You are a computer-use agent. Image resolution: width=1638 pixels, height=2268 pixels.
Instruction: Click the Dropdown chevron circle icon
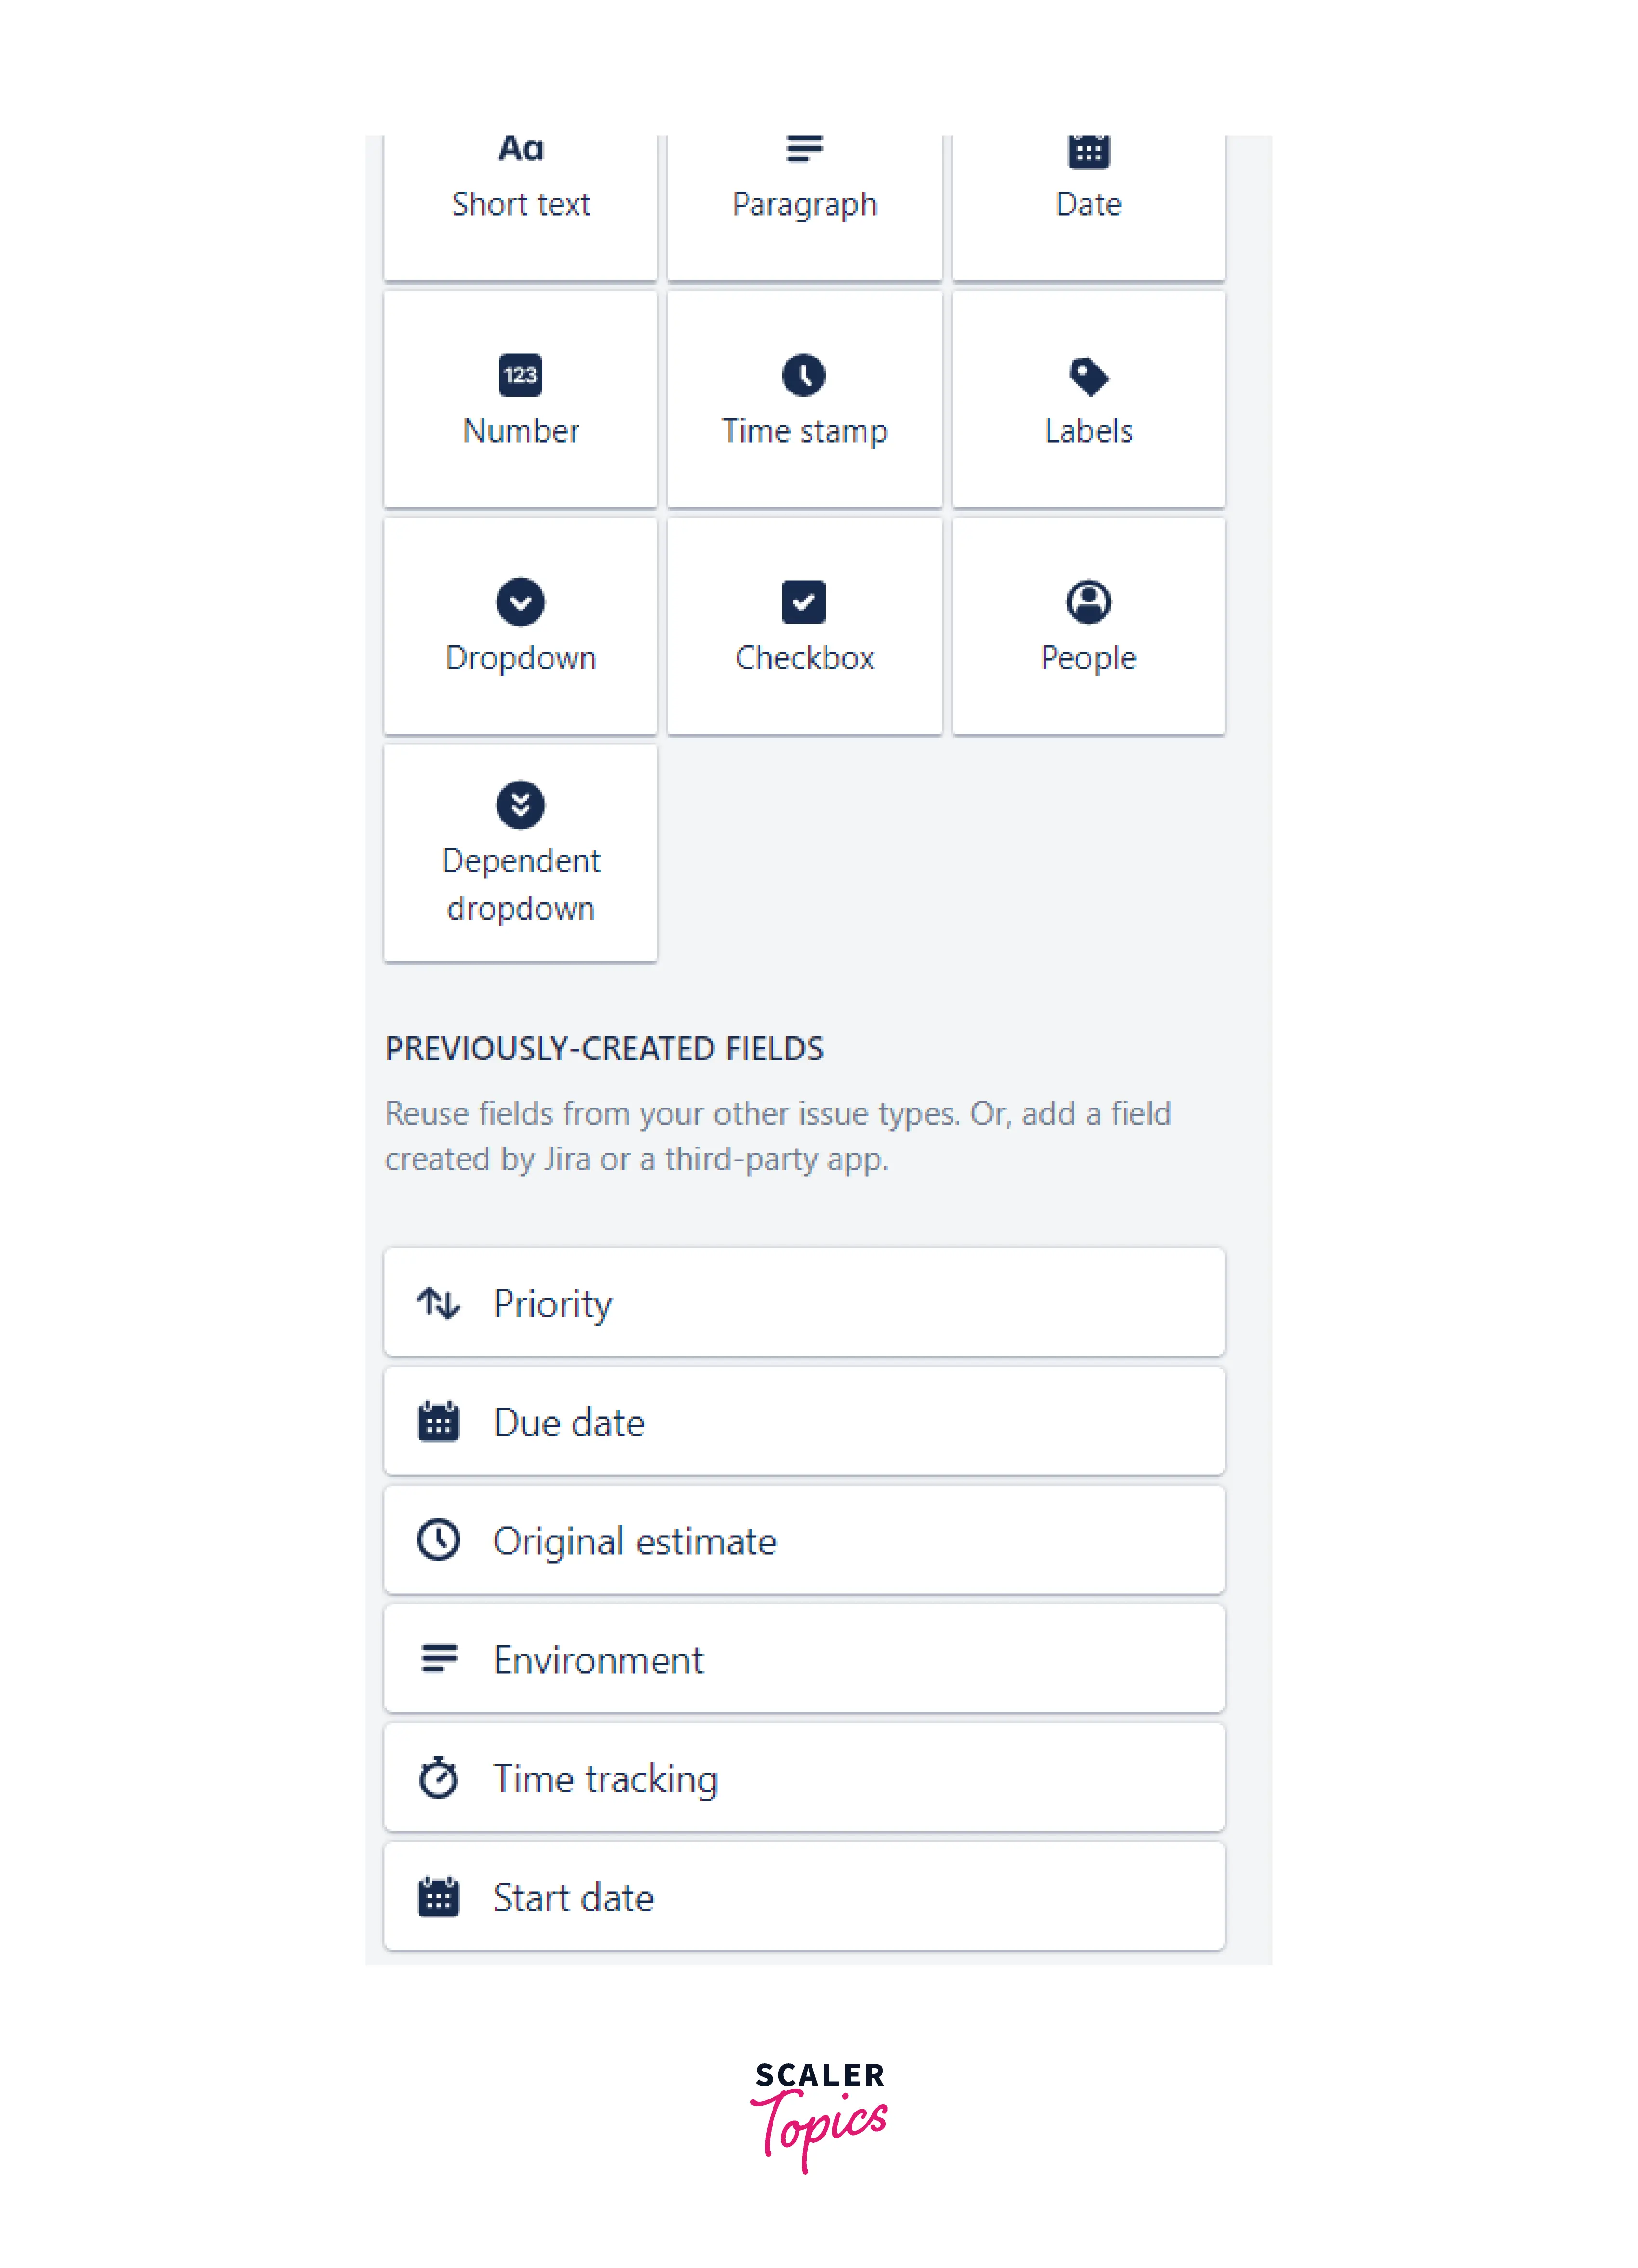pyautogui.click(x=520, y=602)
